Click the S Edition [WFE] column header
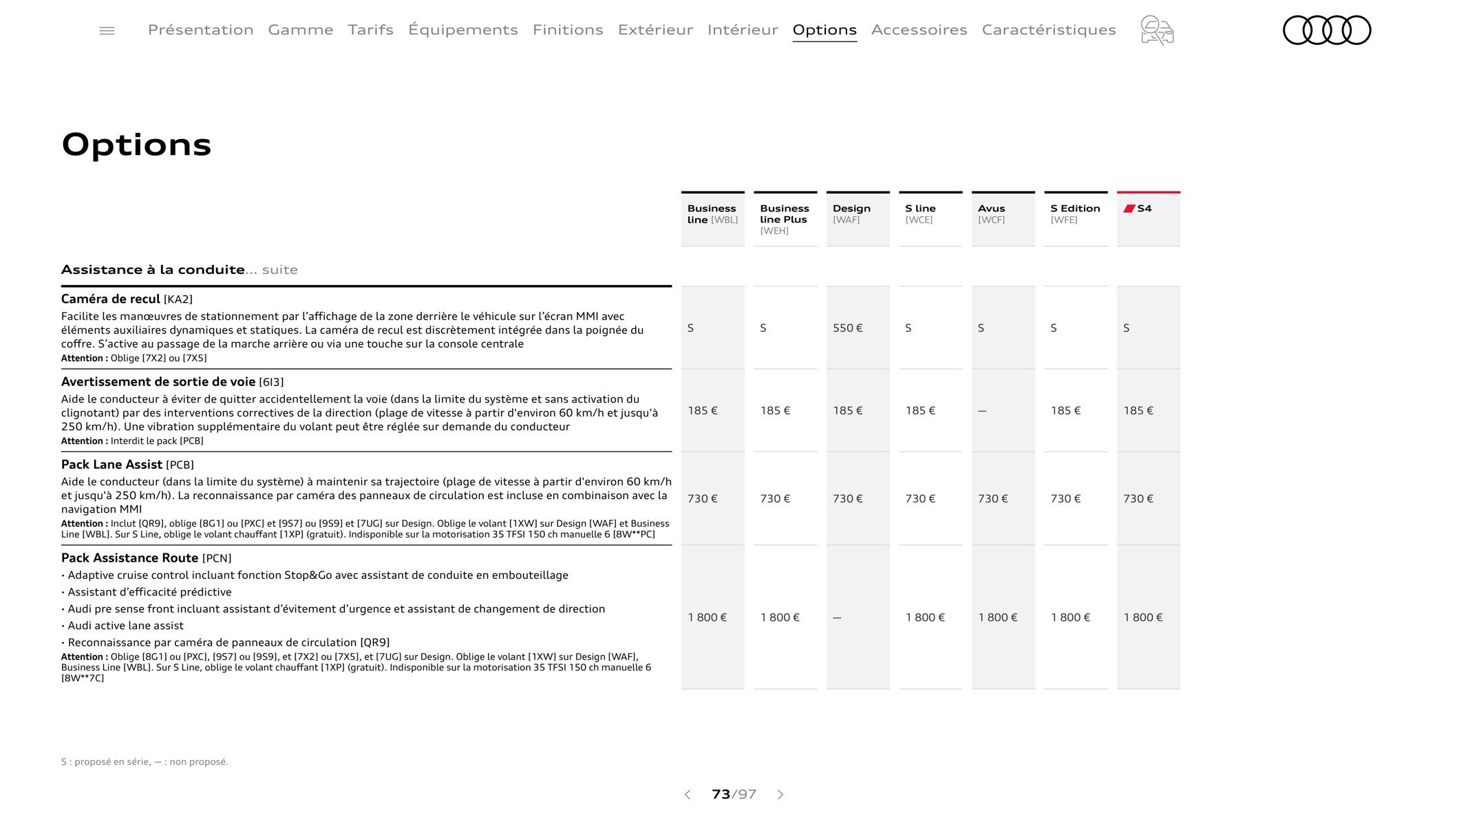 click(1076, 219)
